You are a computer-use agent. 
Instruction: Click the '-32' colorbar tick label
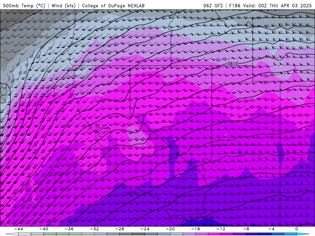[94, 229]
